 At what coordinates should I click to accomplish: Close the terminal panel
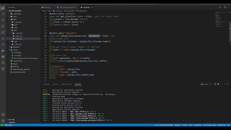pos(228,84)
